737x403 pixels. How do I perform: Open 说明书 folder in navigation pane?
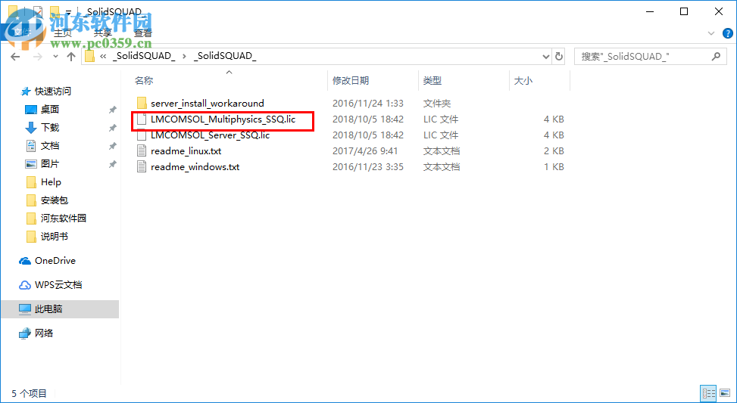(x=55, y=237)
